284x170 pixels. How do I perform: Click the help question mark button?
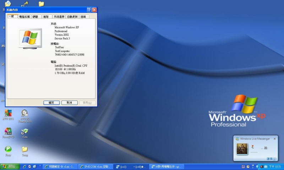89,10
